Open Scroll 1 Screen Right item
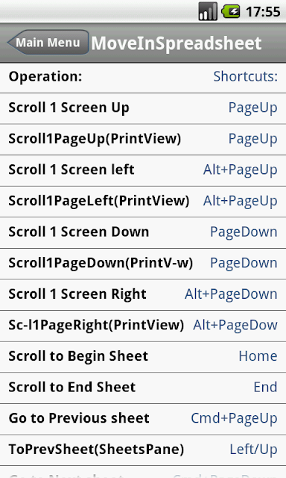 [x=143, y=295]
